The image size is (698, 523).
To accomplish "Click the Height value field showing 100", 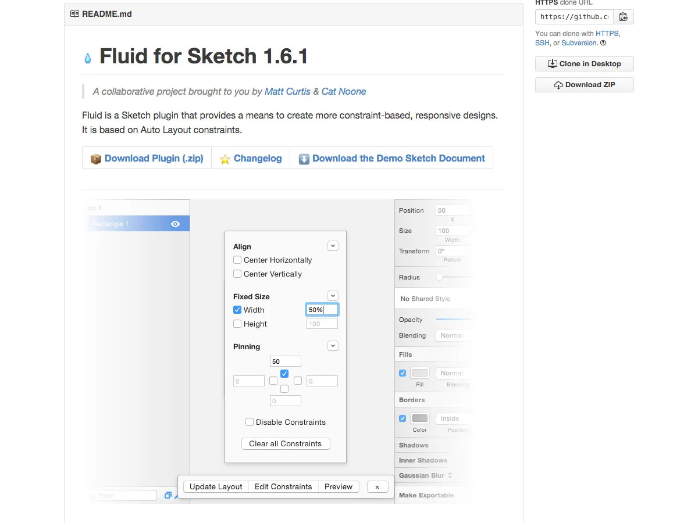I will coord(322,324).
